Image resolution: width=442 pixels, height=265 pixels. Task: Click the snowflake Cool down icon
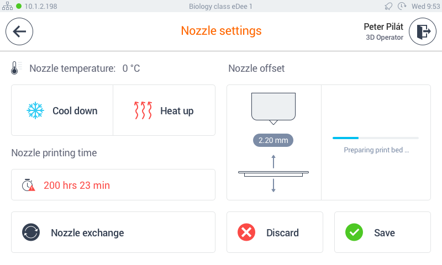click(x=35, y=110)
